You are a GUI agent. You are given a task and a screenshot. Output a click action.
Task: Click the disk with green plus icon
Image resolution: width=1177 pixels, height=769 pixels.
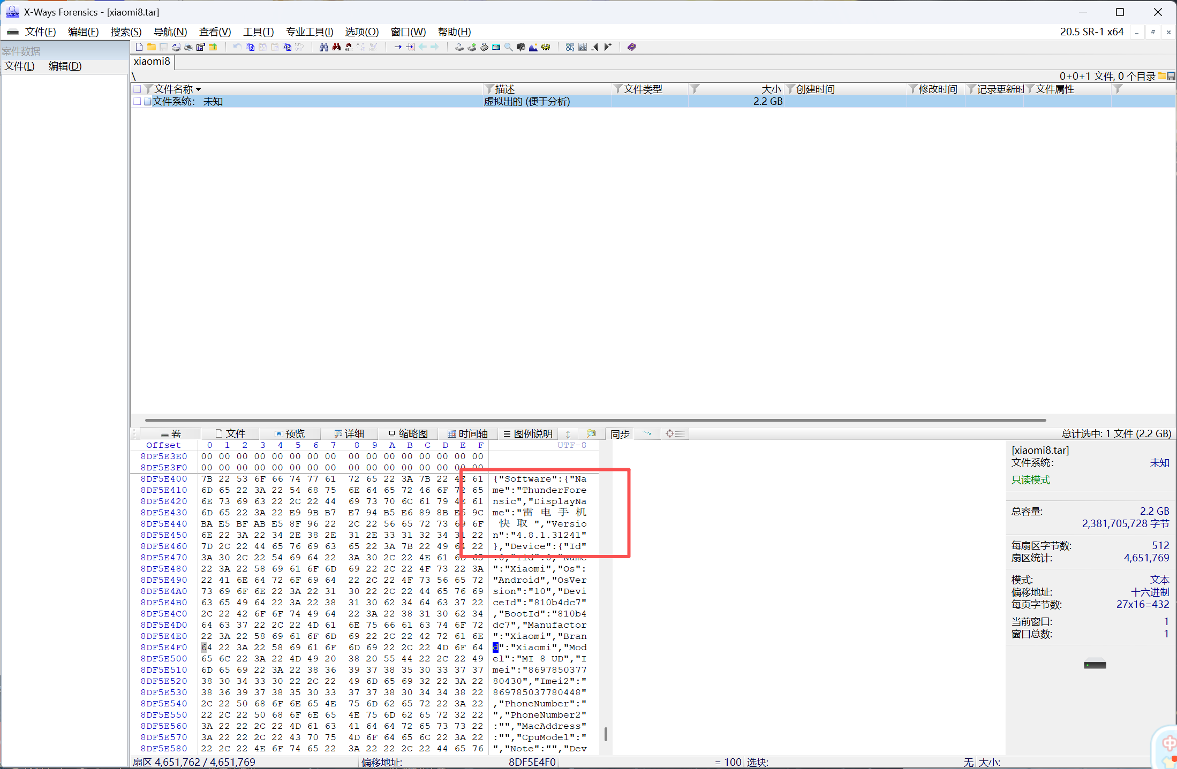(471, 47)
